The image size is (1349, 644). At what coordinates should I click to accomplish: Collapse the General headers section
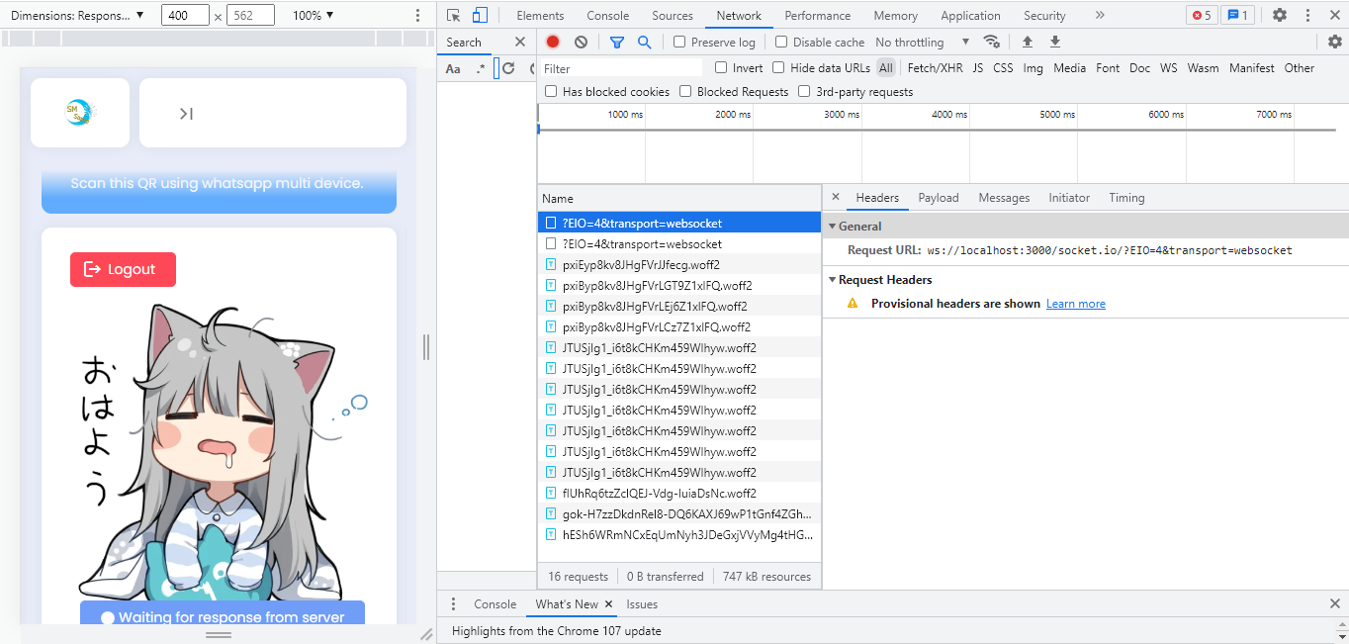[833, 227]
